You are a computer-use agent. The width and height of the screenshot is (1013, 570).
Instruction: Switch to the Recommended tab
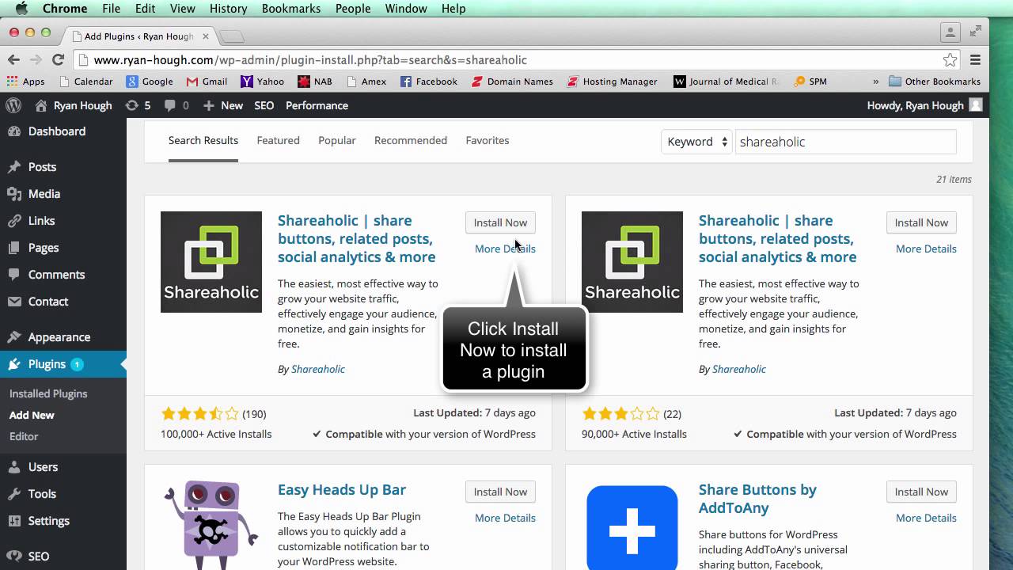[411, 140]
